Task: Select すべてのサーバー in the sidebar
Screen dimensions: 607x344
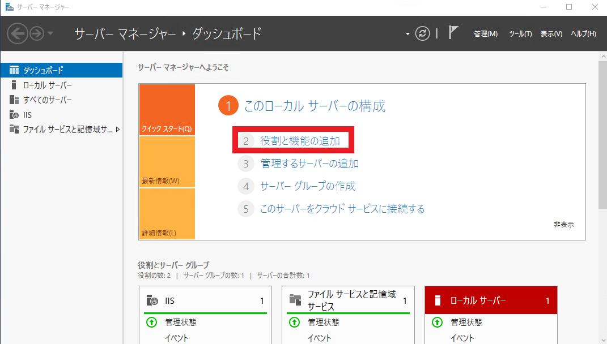Action: (x=62, y=100)
